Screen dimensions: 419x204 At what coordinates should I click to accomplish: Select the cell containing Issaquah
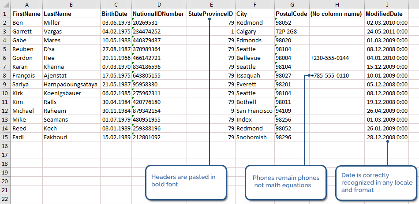click(x=255, y=76)
